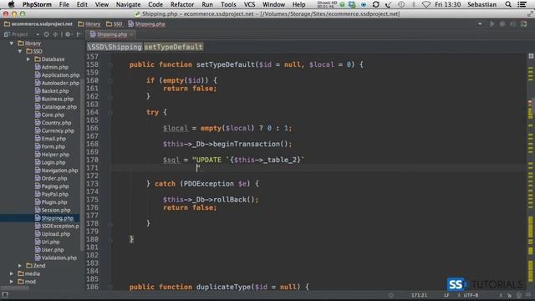
Task: Expand the media folder
Action: click(x=11, y=273)
